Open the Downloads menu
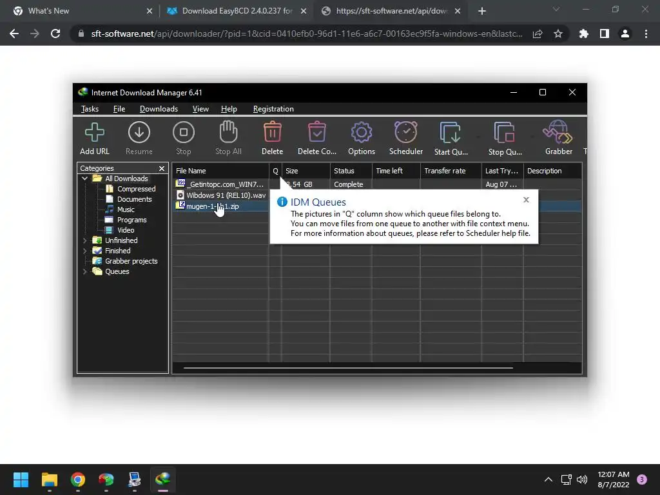 click(x=159, y=109)
